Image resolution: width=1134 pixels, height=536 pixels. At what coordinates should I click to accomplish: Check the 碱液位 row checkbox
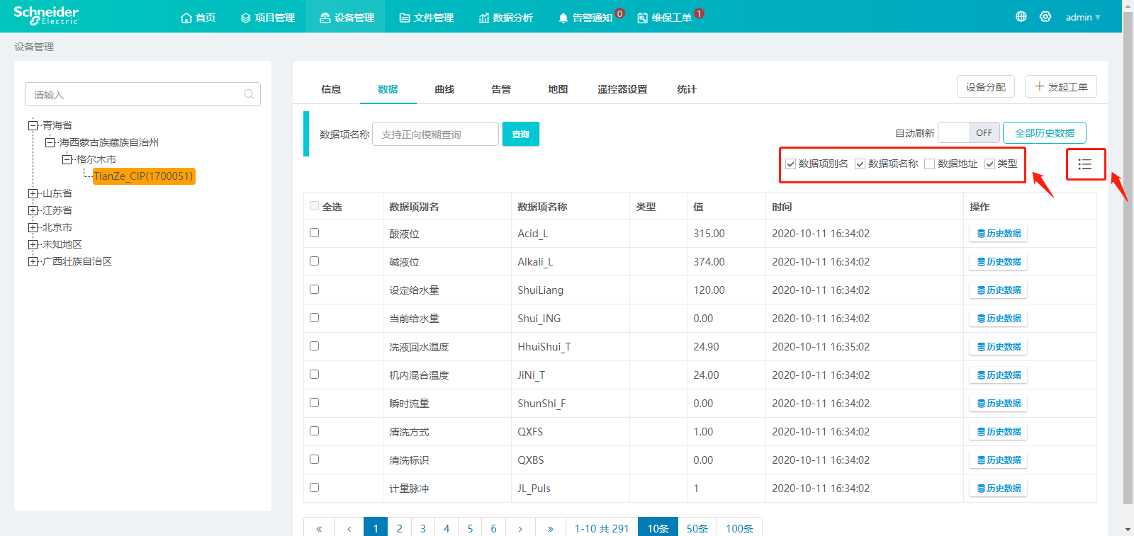(315, 261)
